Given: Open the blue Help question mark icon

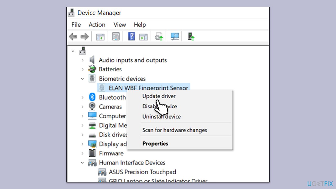Looking at the screenshot, I should pyautogui.click(x=132, y=36).
